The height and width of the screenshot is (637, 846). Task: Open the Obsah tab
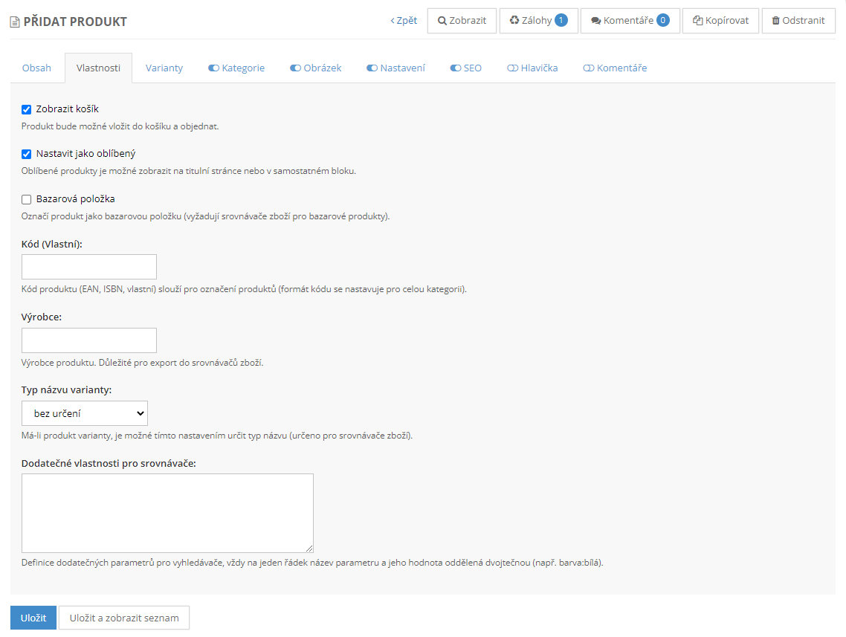pyautogui.click(x=36, y=68)
